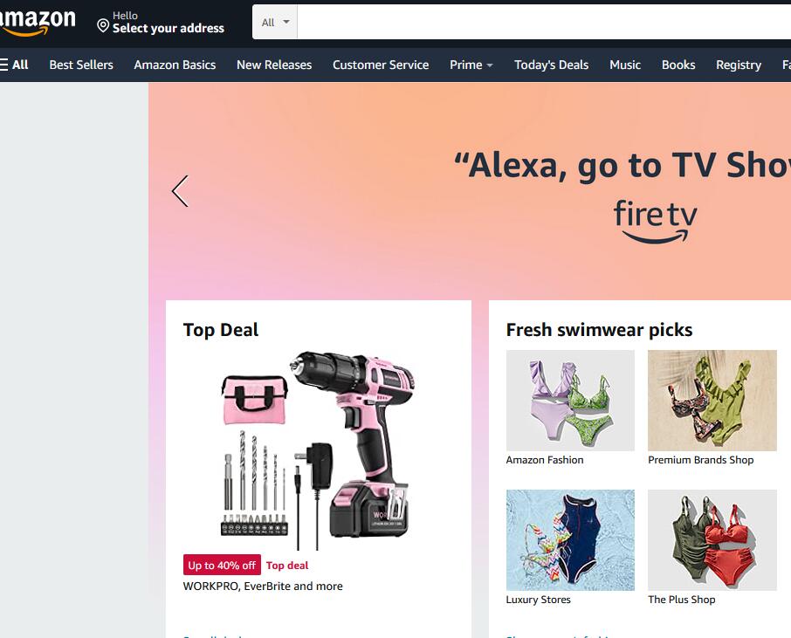Click inside the search input field

click(x=544, y=22)
